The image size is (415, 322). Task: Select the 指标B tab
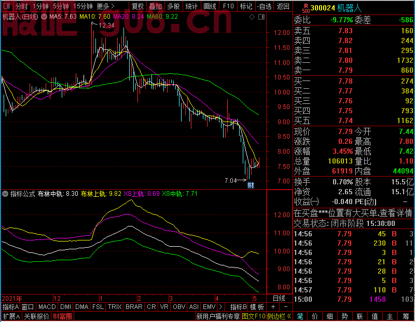pyautogui.click(x=238, y=307)
